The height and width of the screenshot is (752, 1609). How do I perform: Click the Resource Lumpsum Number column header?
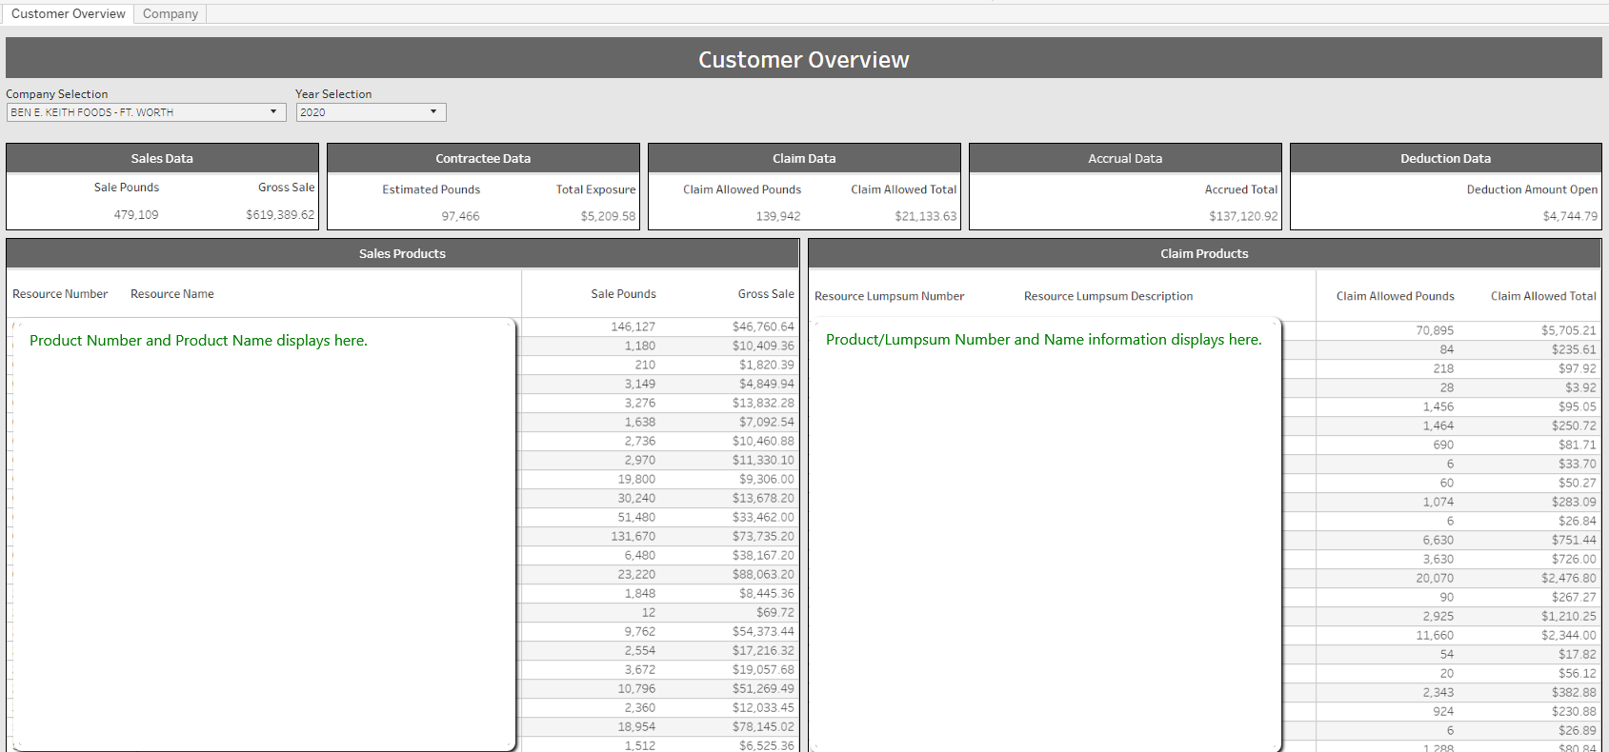889,296
